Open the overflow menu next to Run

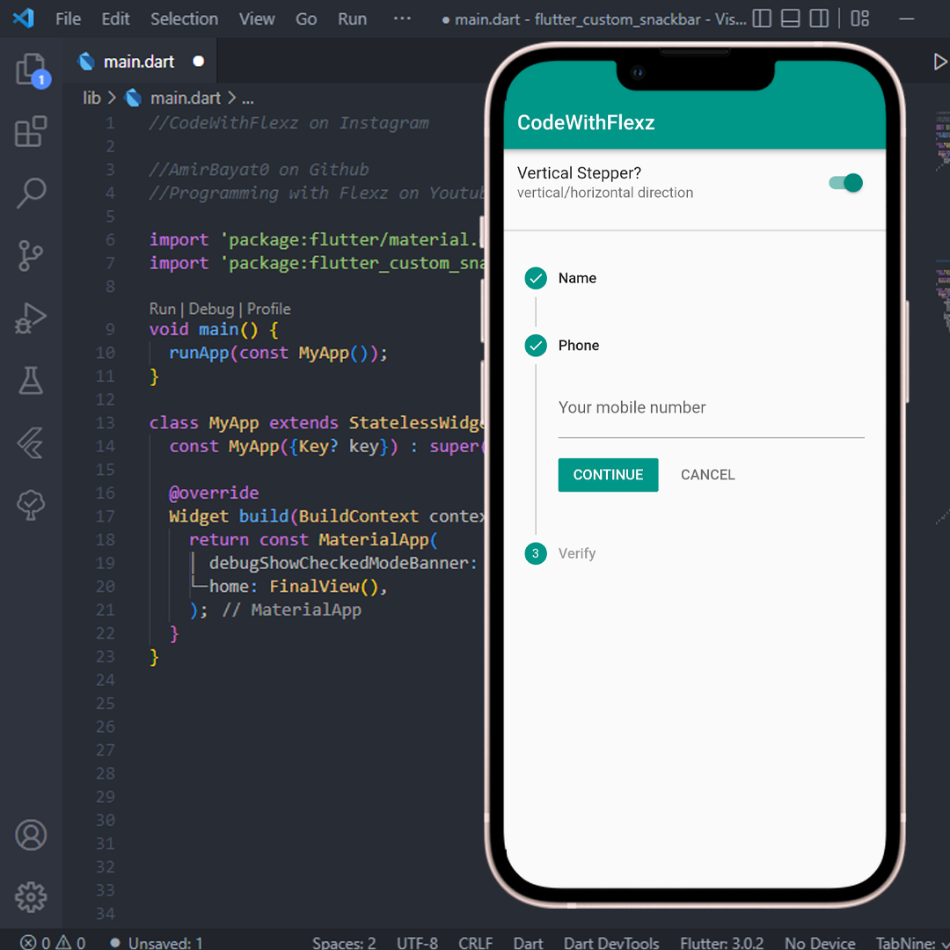tap(402, 18)
